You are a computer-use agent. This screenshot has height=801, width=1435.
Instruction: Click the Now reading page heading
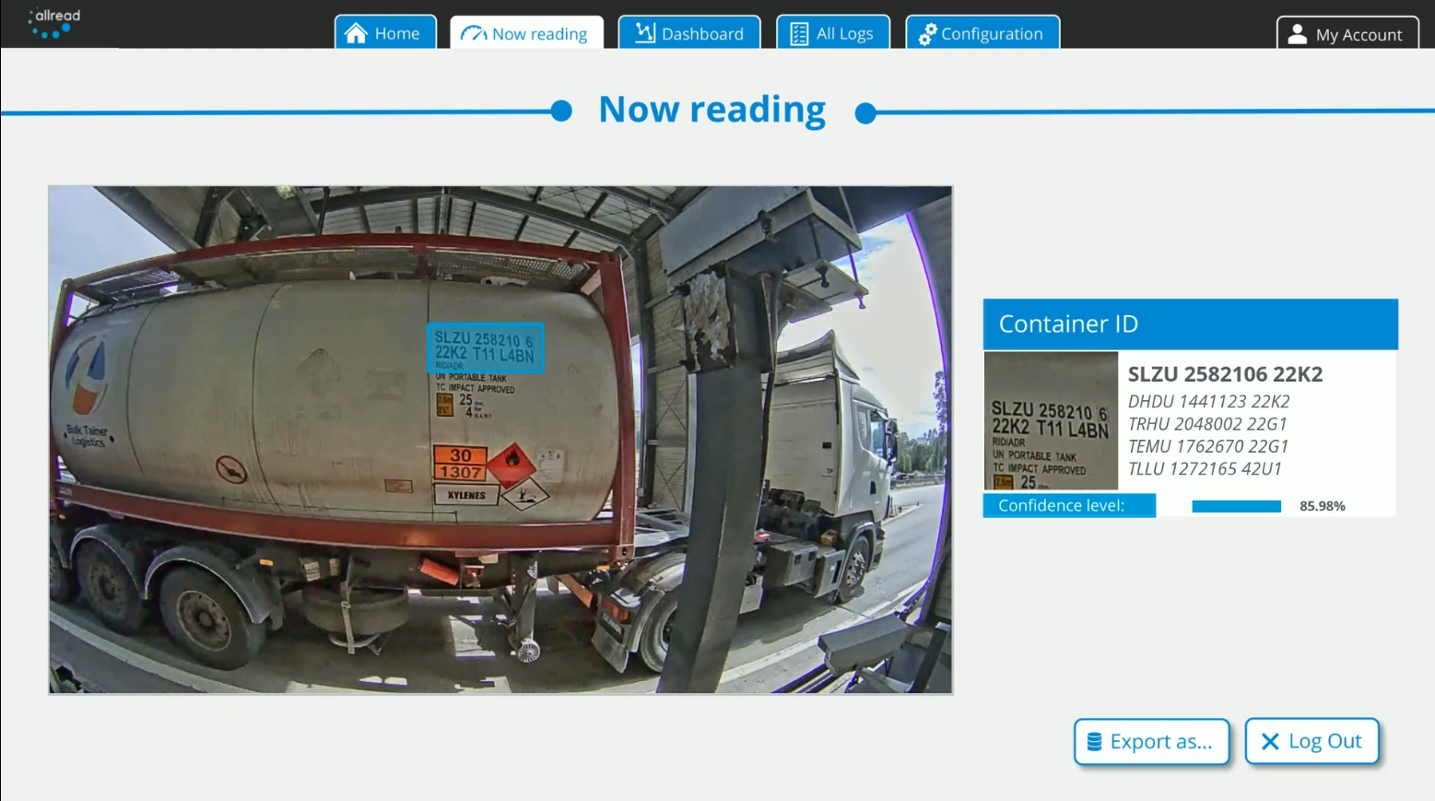pos(712,110)
